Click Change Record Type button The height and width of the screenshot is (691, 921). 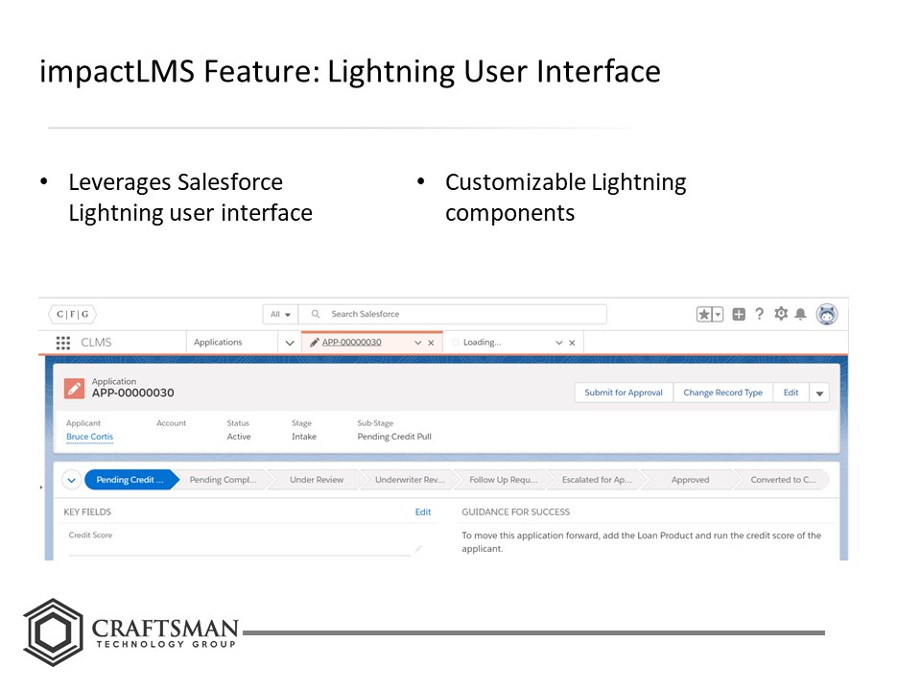(722, 393)
